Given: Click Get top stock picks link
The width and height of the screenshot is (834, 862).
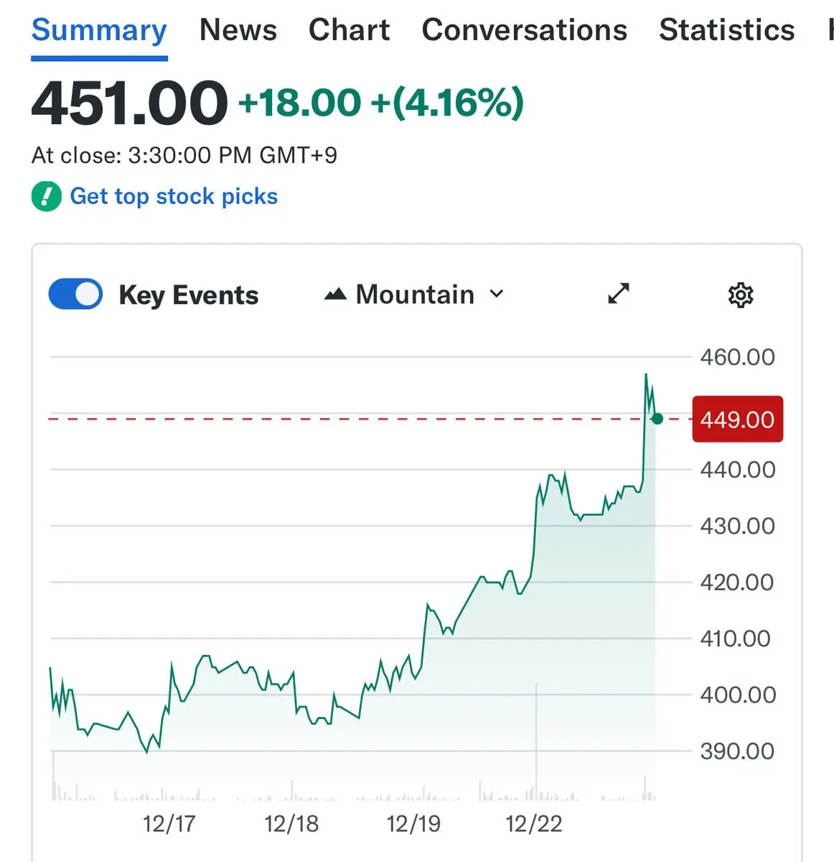Looking at the screenshot, I should (x=174, y=196).
